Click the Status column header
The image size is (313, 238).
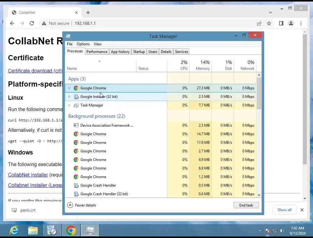tap(152, 66)
